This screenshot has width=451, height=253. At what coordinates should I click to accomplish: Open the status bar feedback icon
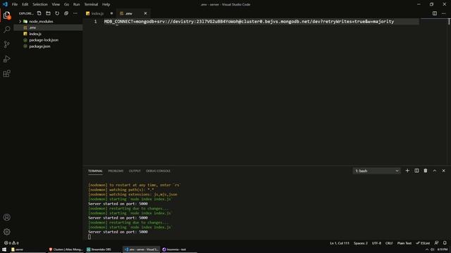tap(436, 243)
